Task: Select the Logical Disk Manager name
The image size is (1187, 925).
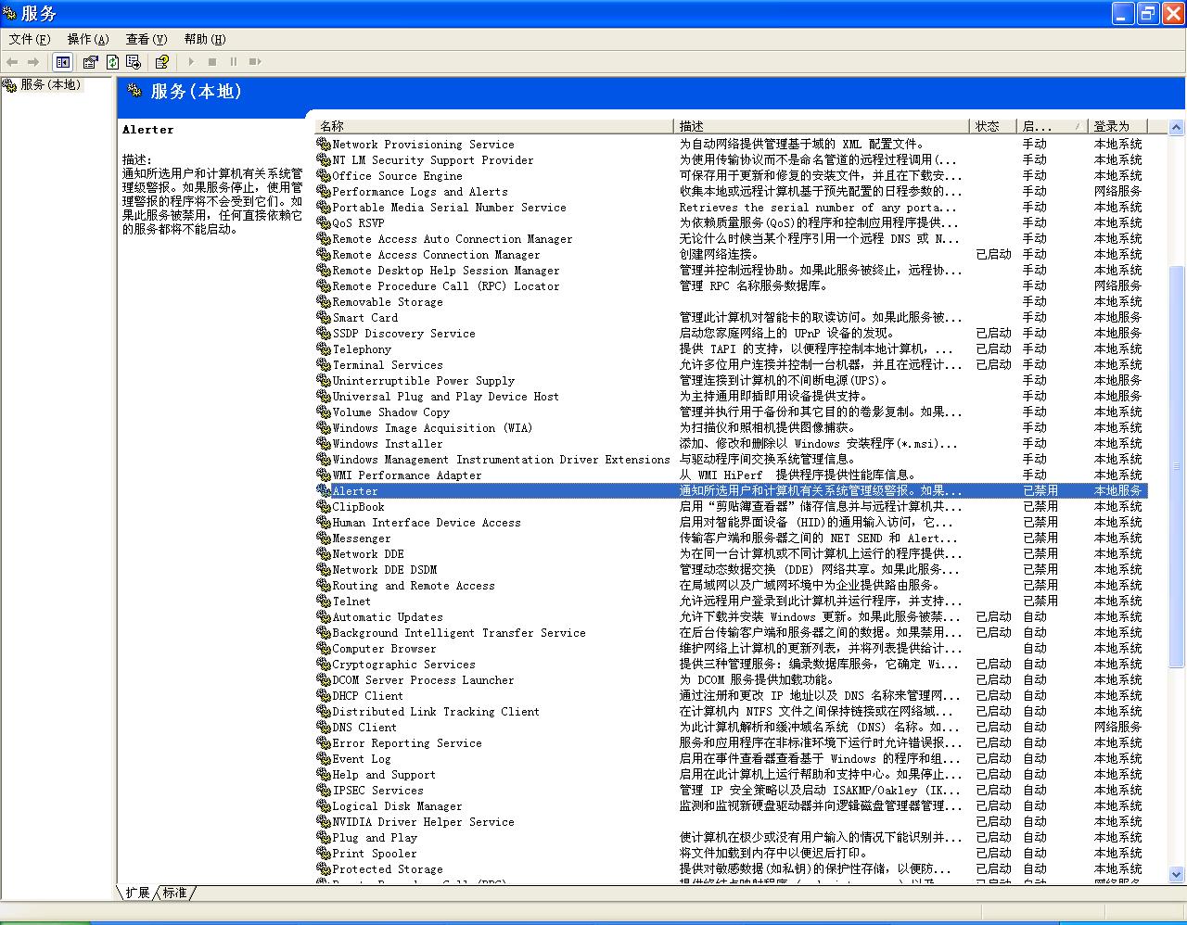Action: click(x=397, y=806)
